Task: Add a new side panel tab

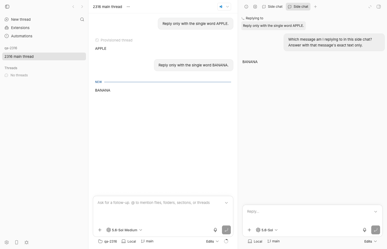Action: tap(315, 7)
